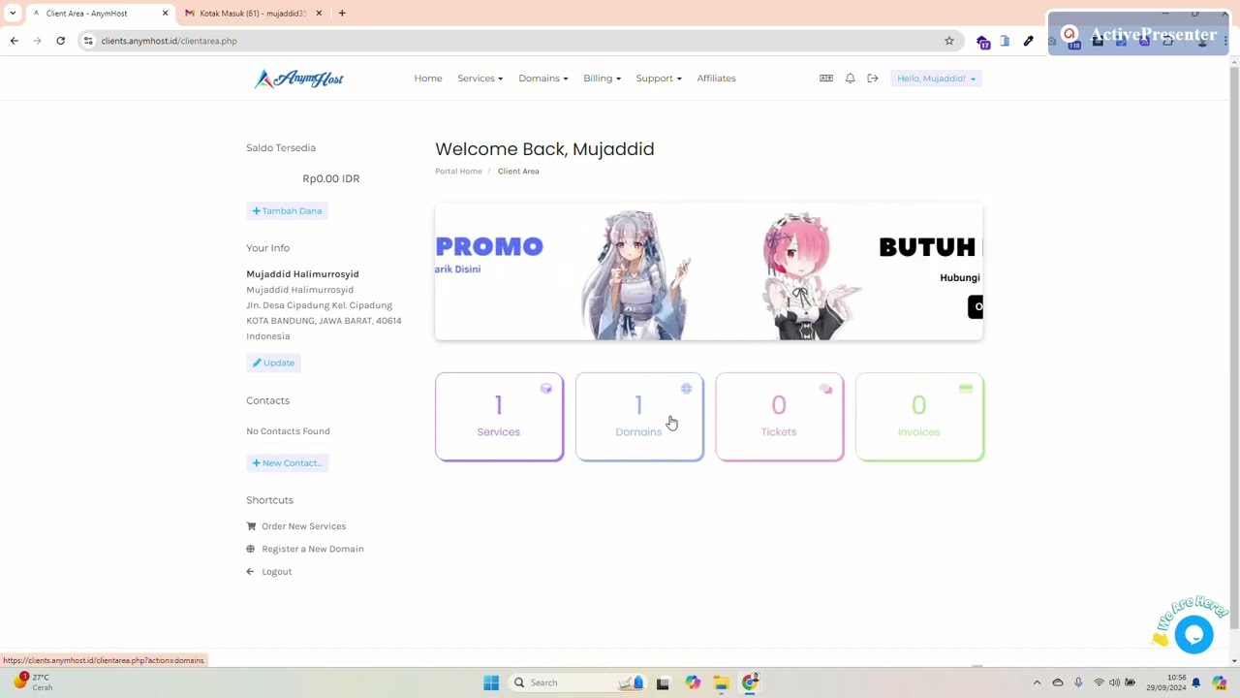Click the blue document extension icon
This screenshot has height=698, width=1240.
pos(1005,41)
